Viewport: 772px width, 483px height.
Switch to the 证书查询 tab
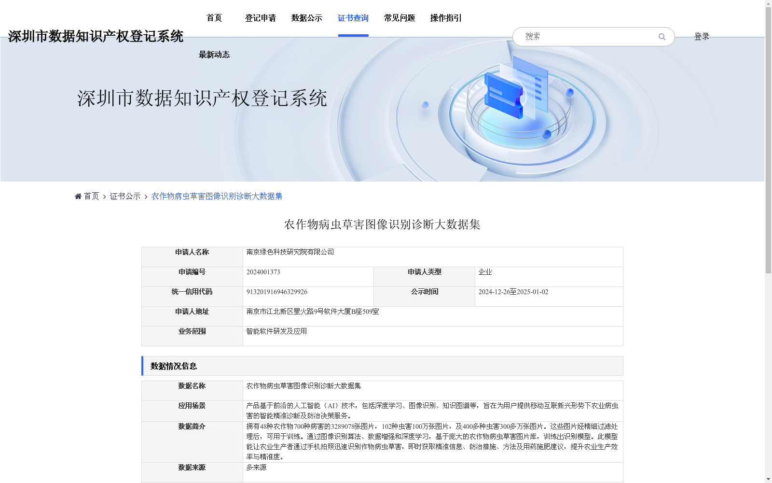point(353,18)
